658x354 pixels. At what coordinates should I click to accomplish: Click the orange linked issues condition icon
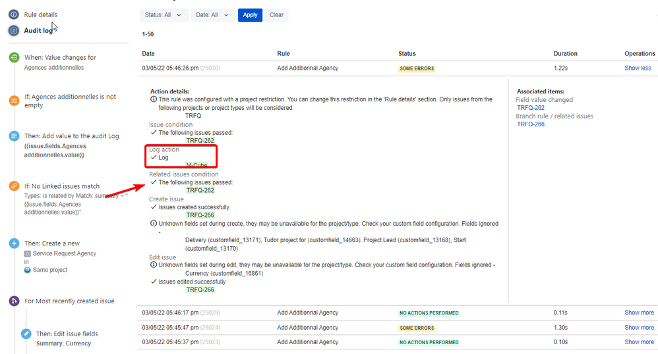[x=15, y=186]
